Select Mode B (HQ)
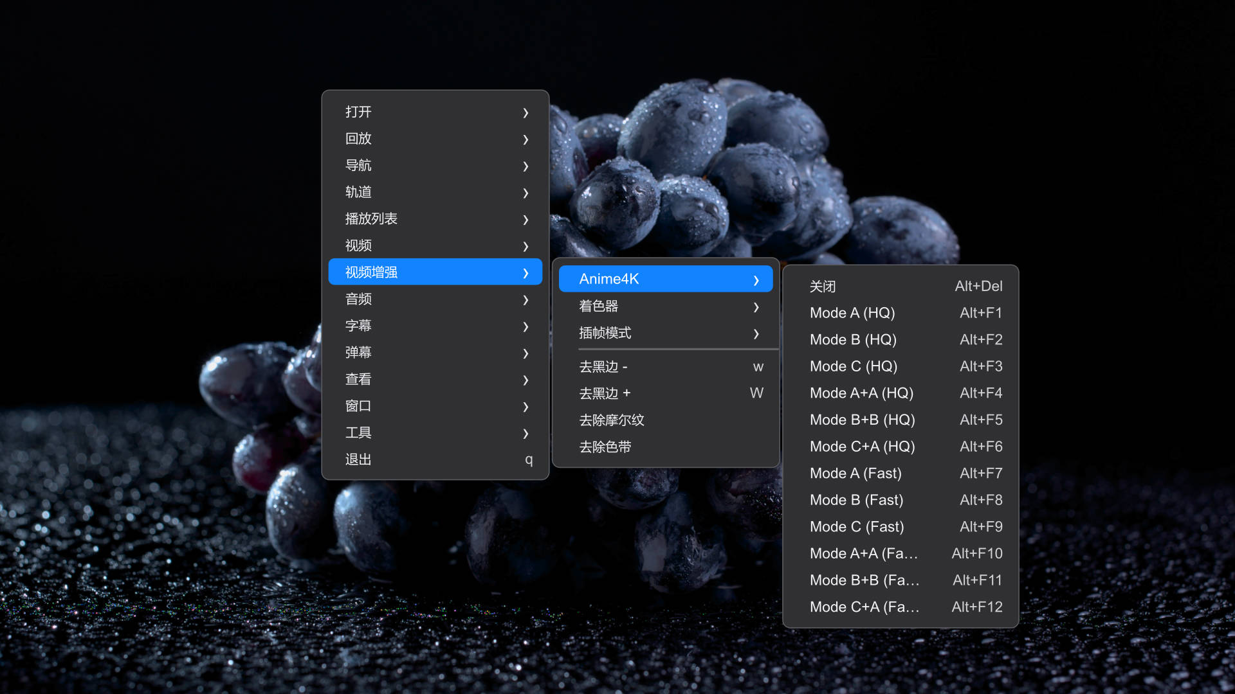This screenshot has height=694, width=1235. [x=901, y=340]
